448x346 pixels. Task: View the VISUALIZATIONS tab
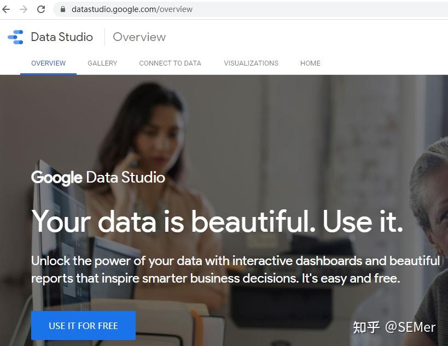click(x=251, y=63)
